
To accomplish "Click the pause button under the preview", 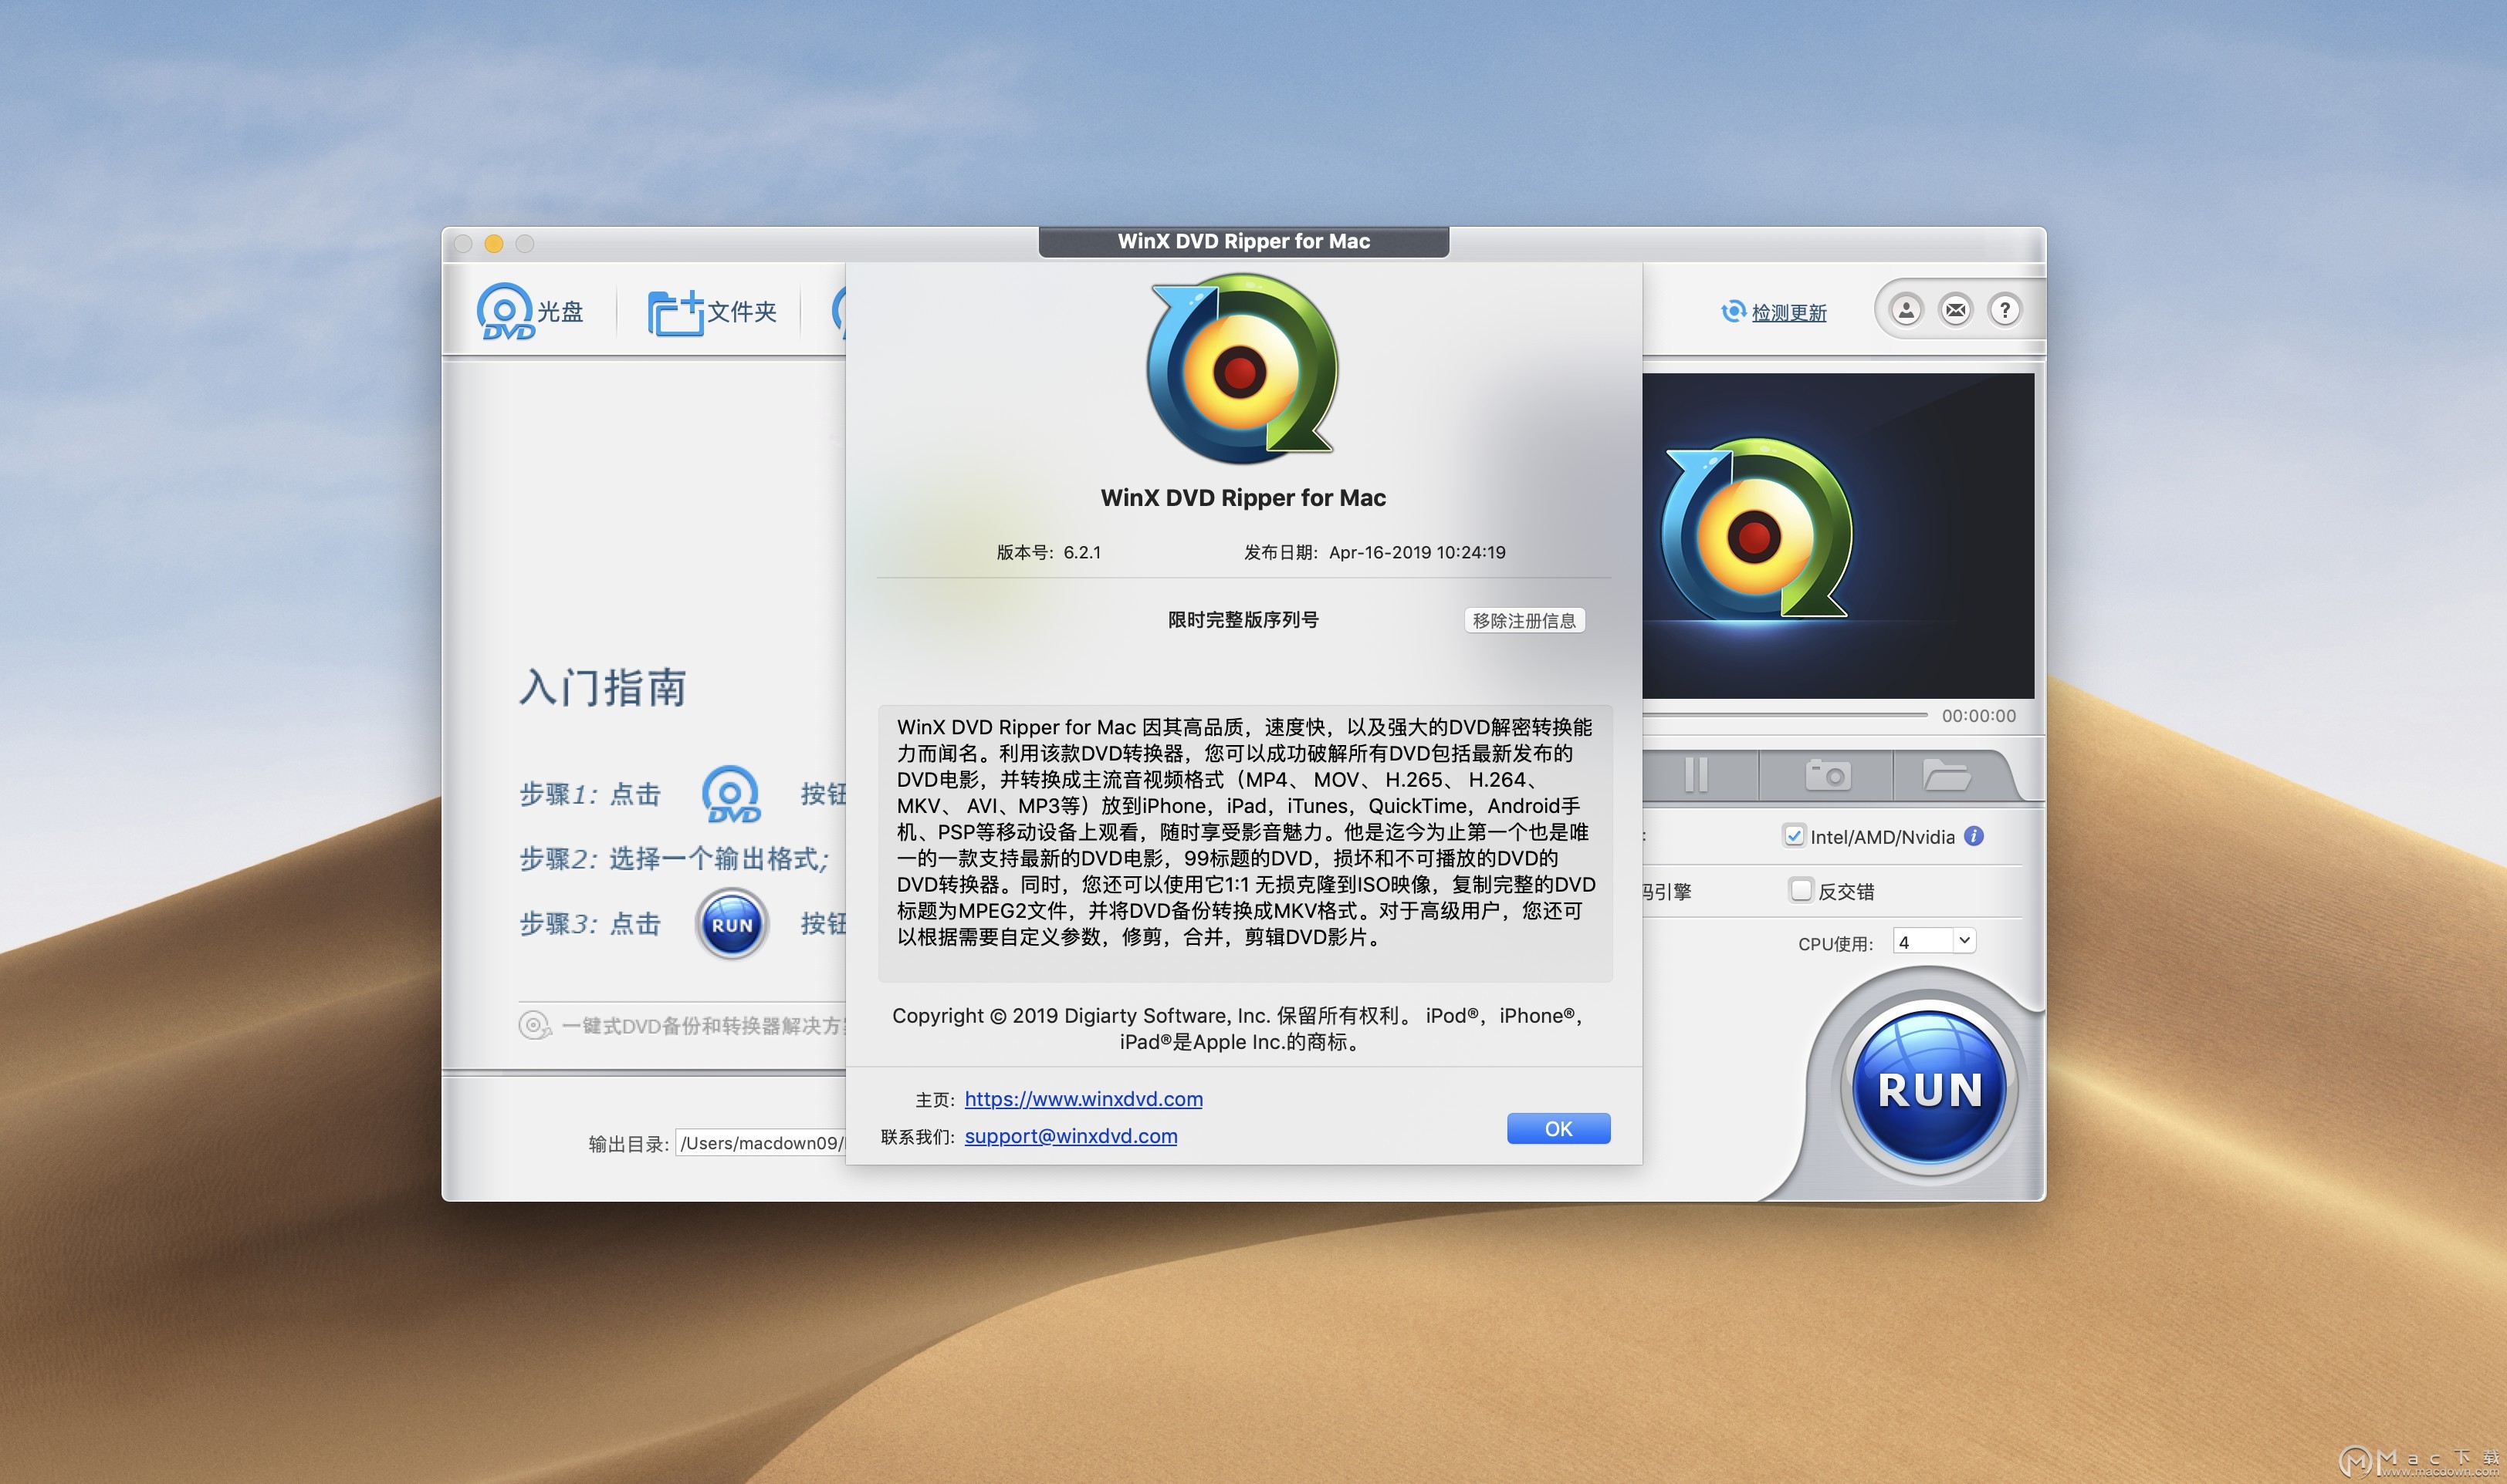I will (1696, 775).
